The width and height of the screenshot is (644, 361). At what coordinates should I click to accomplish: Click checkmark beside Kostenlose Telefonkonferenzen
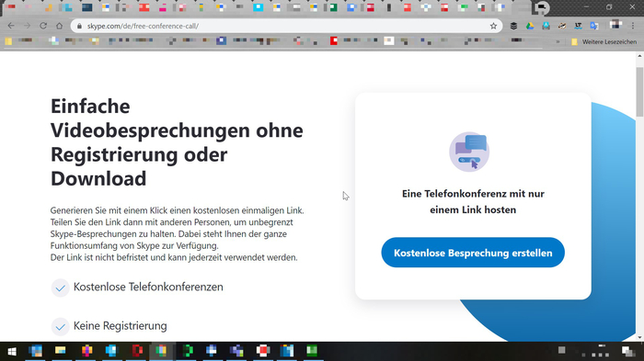click(61, 288)
